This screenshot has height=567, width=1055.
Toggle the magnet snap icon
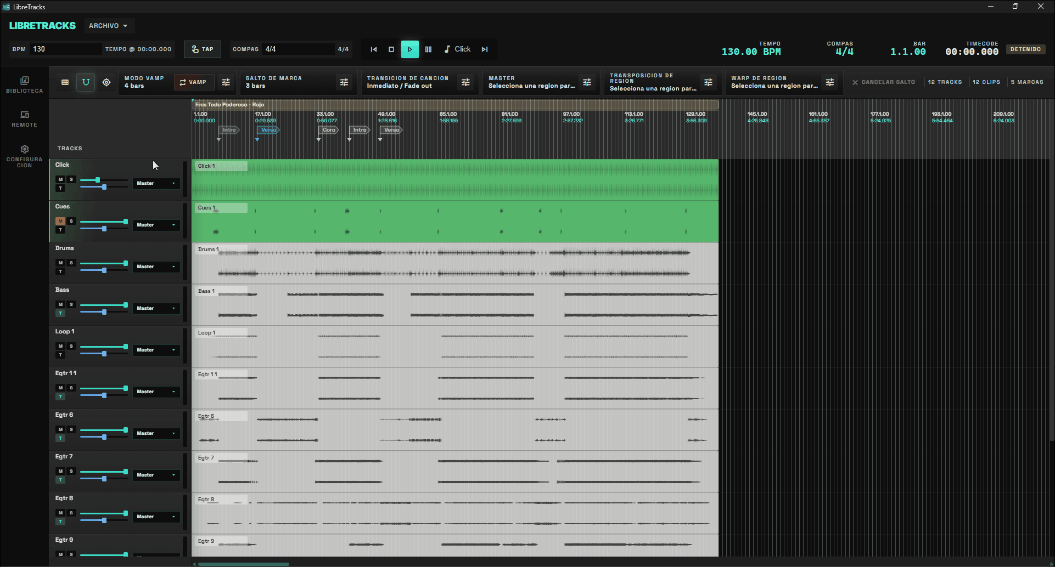point(86,82)
